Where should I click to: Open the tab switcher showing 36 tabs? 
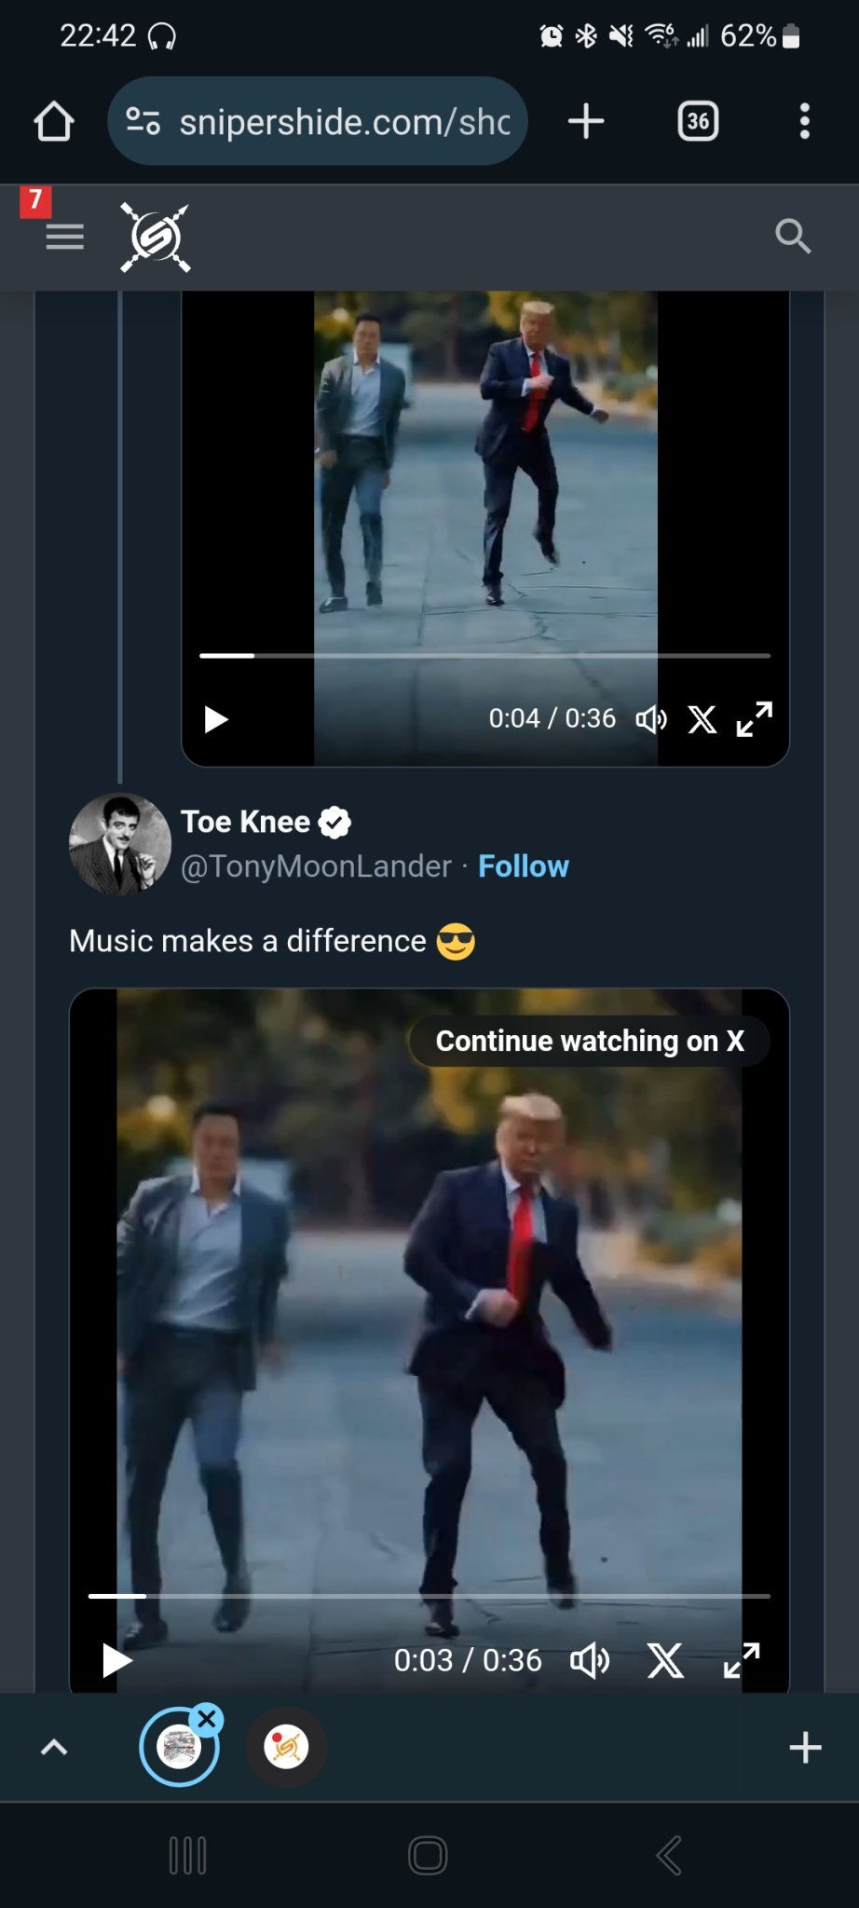coord(698,121)
